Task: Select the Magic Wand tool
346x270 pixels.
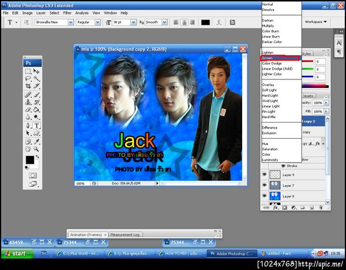Action: click(36, 79)
